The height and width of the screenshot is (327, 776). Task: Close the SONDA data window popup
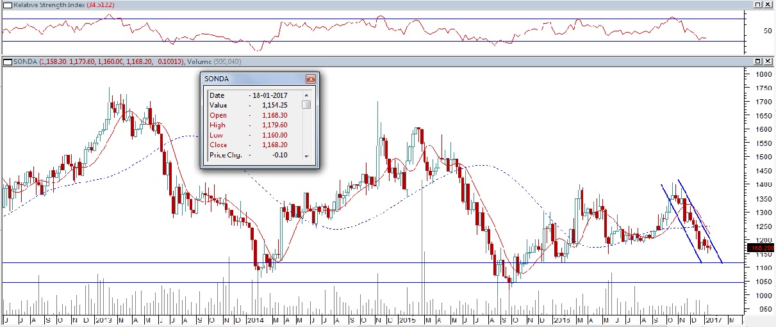click(x=311, y=79)
